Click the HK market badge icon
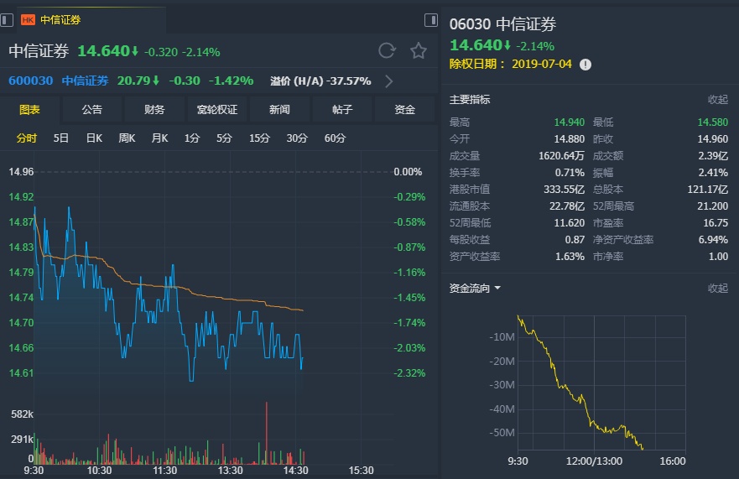 [28, 19]
